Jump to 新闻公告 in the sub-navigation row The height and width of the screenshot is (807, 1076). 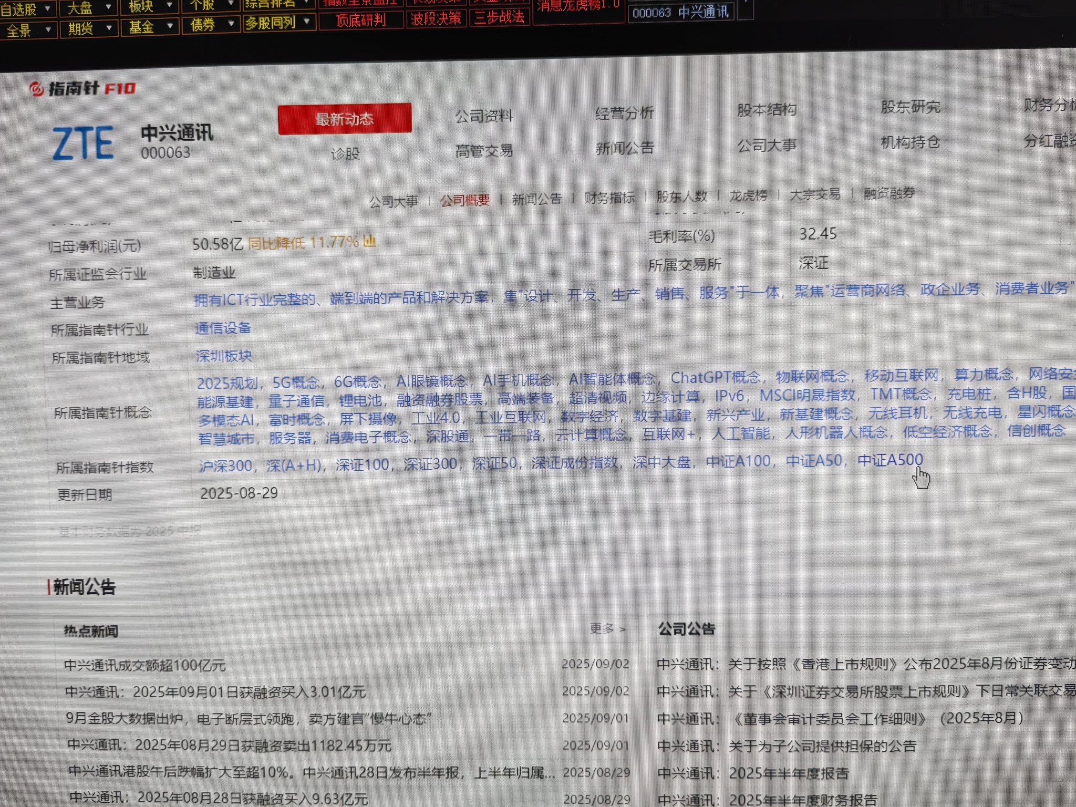tap(537, 199)
